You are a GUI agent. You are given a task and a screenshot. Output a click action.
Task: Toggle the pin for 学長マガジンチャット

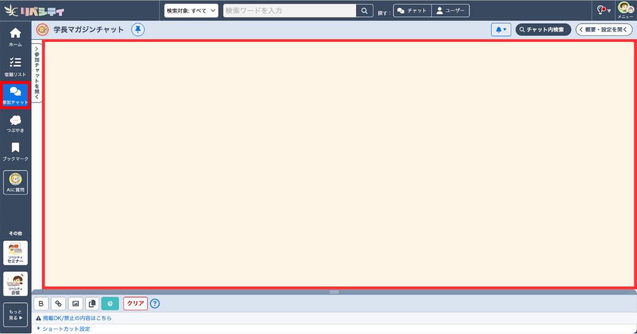[138, 30]
